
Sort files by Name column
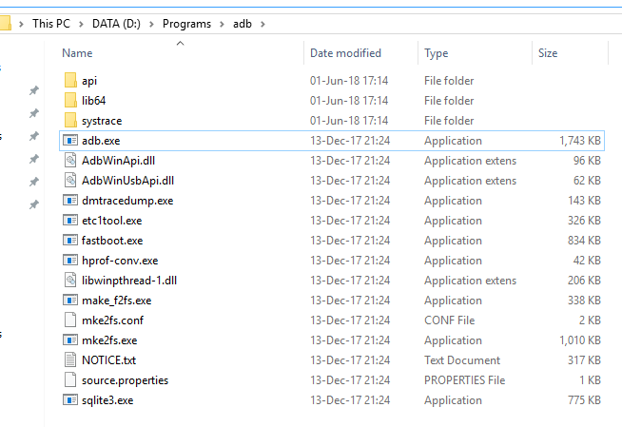77,53
